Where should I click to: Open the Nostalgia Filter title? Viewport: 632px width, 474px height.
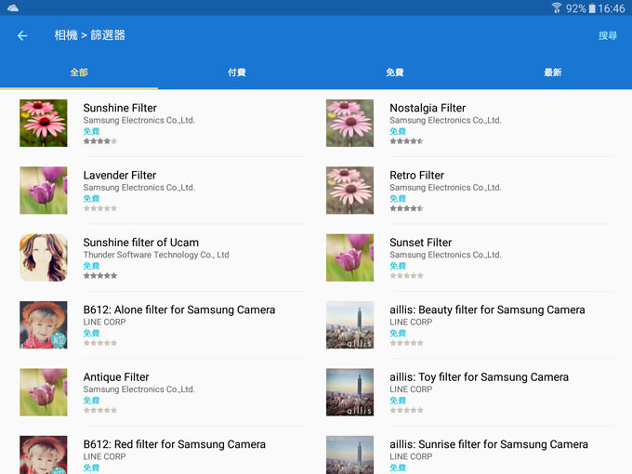[428, 108]
